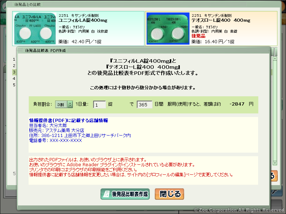The image size is (286, 214).
Task: Click highlighted row number 3 in the background list
Action: [14, 72]
